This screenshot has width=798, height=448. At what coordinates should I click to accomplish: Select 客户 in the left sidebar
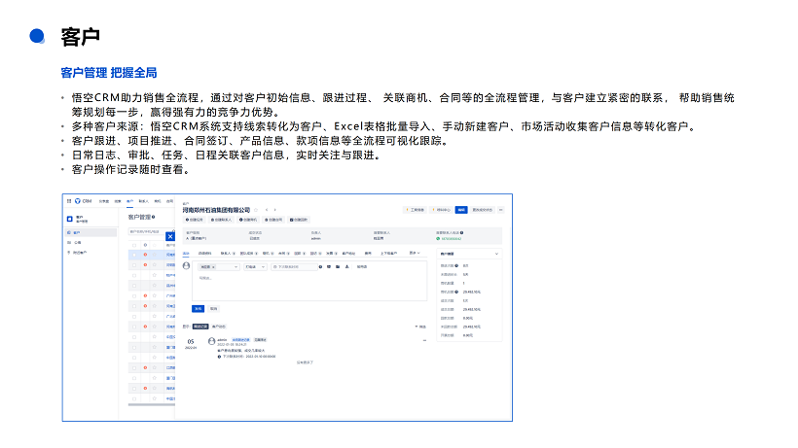(x=91, y=232)
